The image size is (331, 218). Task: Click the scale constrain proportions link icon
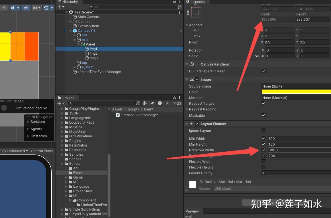[x=257, y=56]
